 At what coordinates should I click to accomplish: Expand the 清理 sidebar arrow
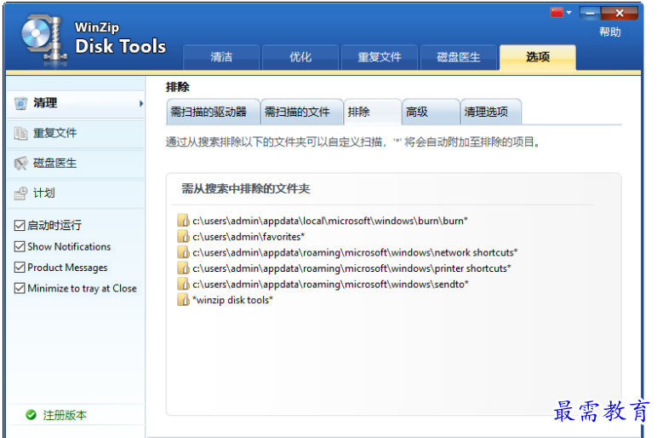[x=141, y=103]
